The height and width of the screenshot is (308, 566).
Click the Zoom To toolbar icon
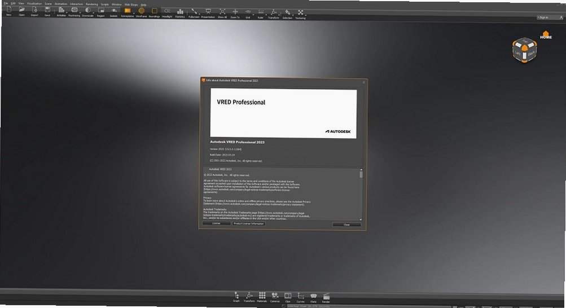point(235,12)
